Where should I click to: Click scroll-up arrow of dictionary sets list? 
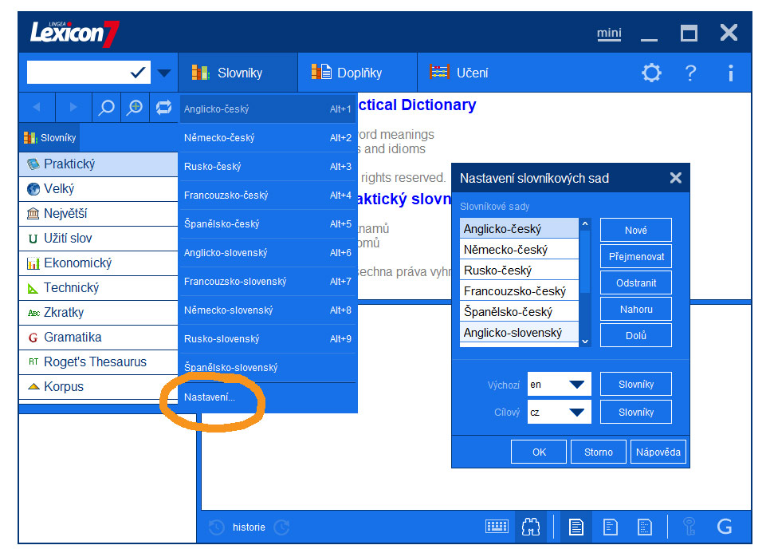point(585,224)
